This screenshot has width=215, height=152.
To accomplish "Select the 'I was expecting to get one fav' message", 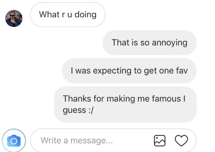I will tap(129, 71).
